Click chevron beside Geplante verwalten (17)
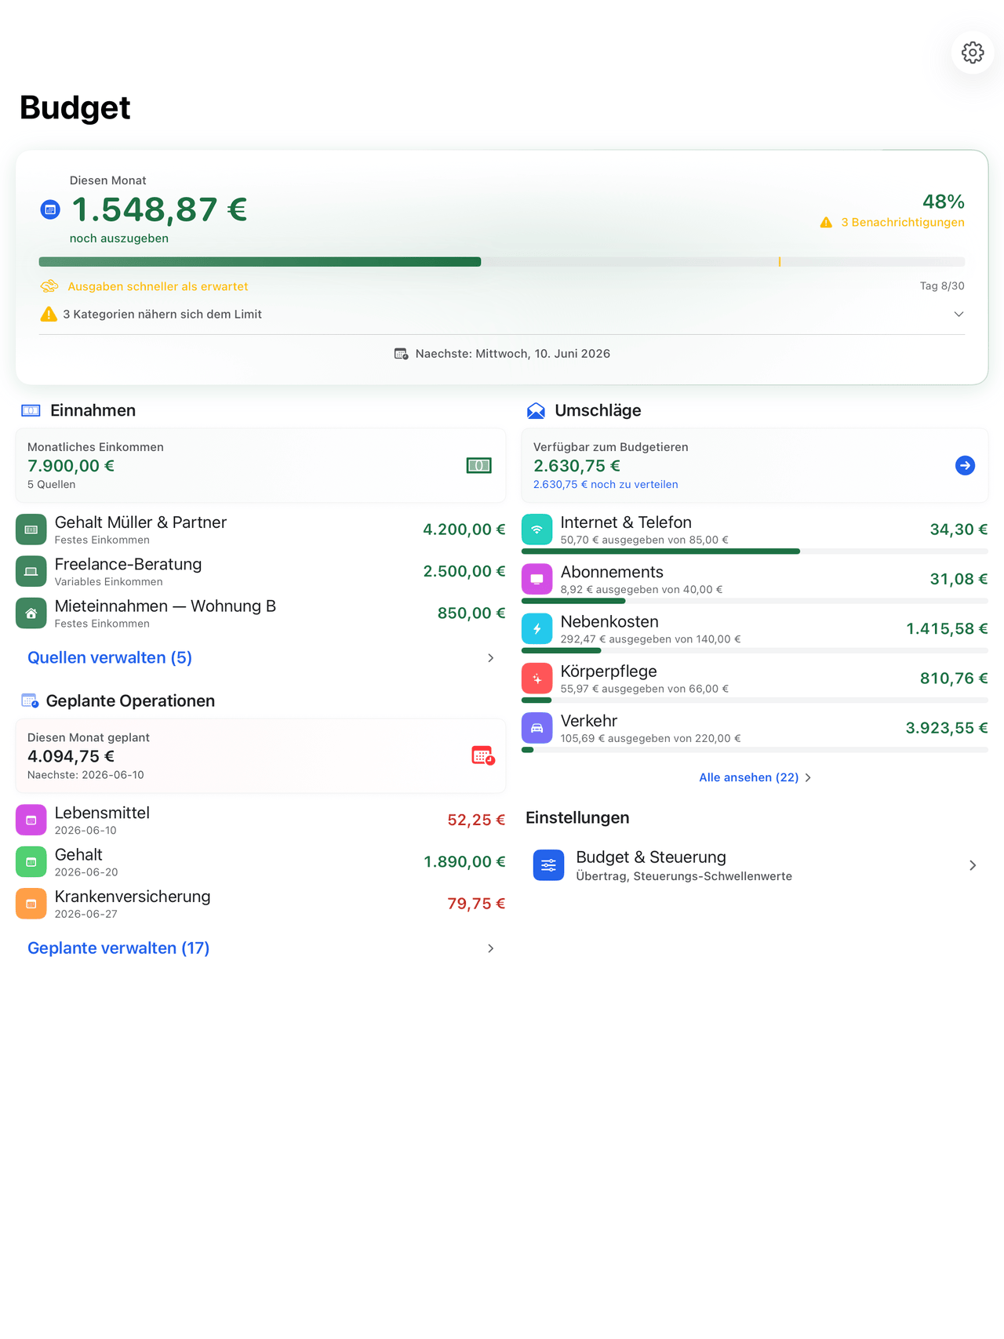 [491, 948]
